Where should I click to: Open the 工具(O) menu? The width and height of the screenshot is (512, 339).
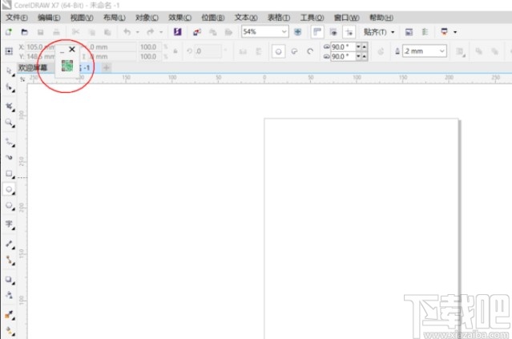[312, 18]
